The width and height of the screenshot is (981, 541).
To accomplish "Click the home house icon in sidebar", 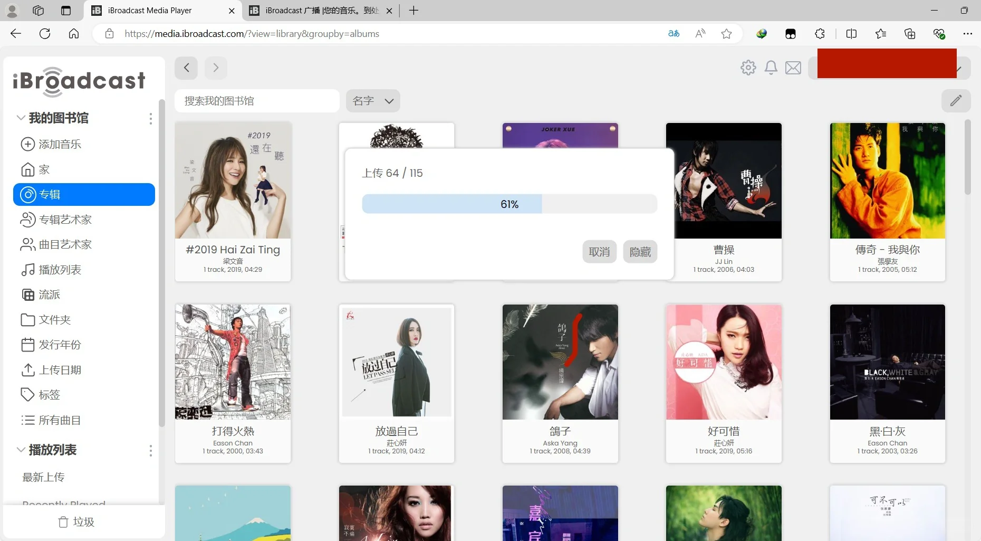I will pos(27,169).
